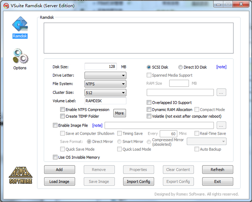Check Quick Save Mode
Image resolution: width=252 pixels, height=202 pixels.
click(63, 149)
